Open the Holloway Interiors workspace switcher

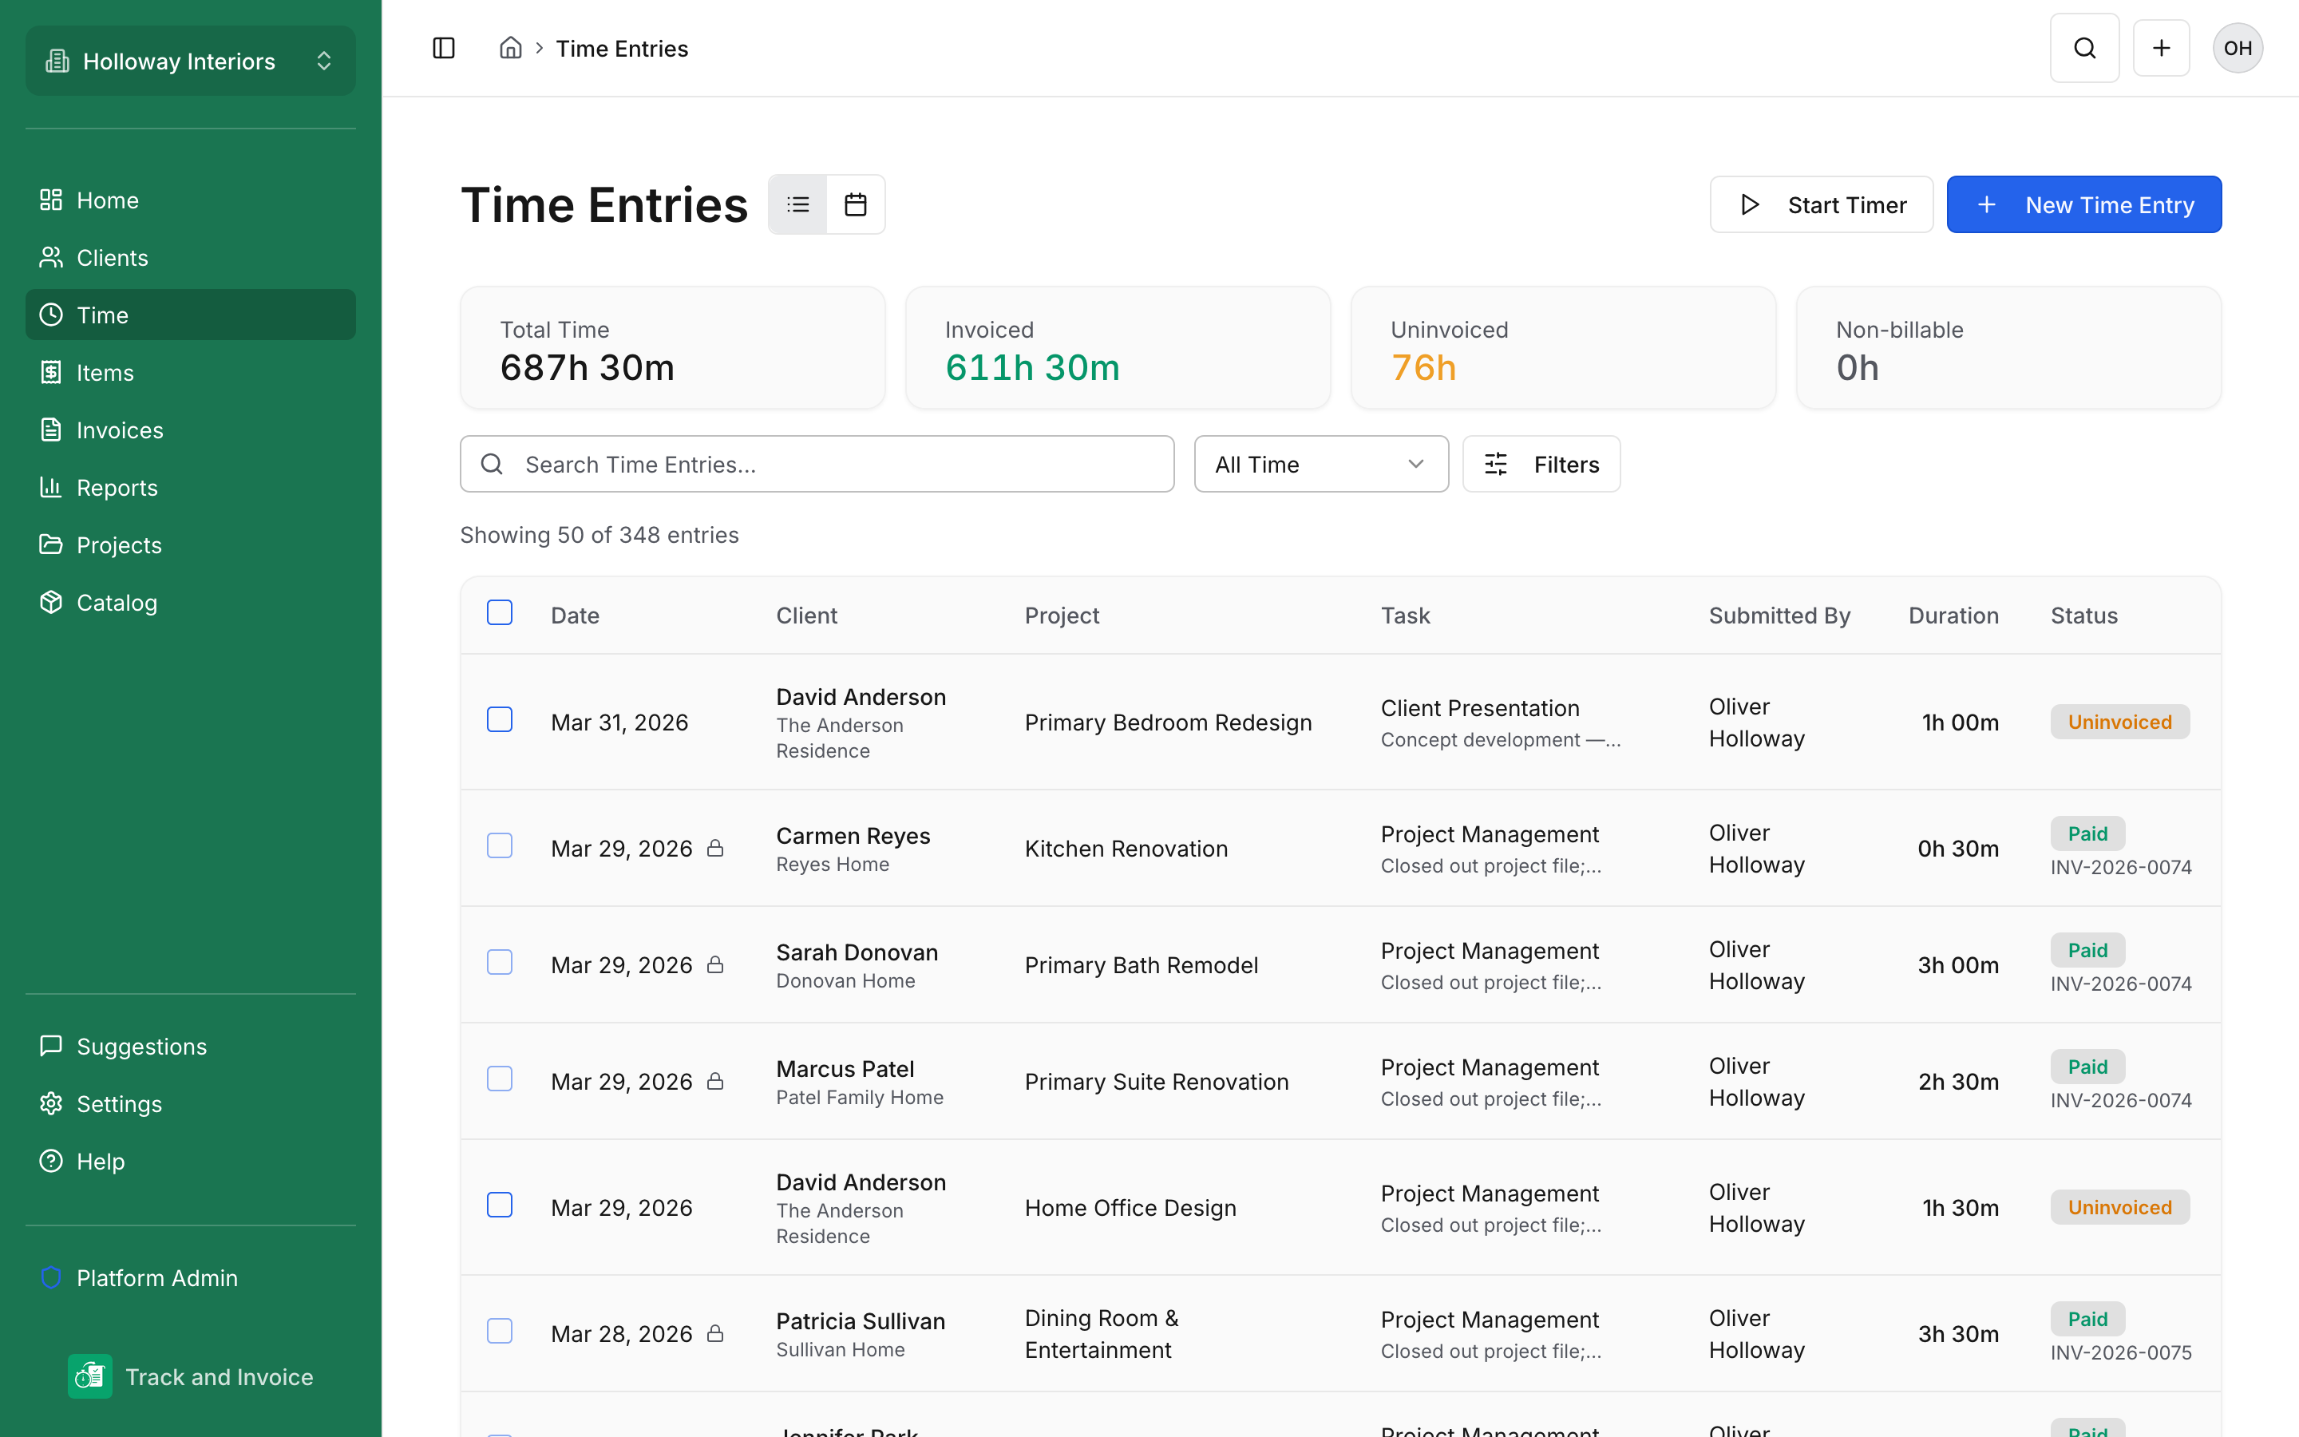pyautogui.click(x=191, y=61)
